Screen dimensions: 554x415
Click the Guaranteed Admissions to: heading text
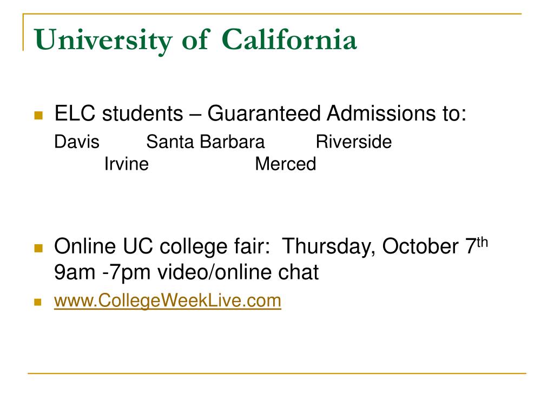[x=337, y=113]
